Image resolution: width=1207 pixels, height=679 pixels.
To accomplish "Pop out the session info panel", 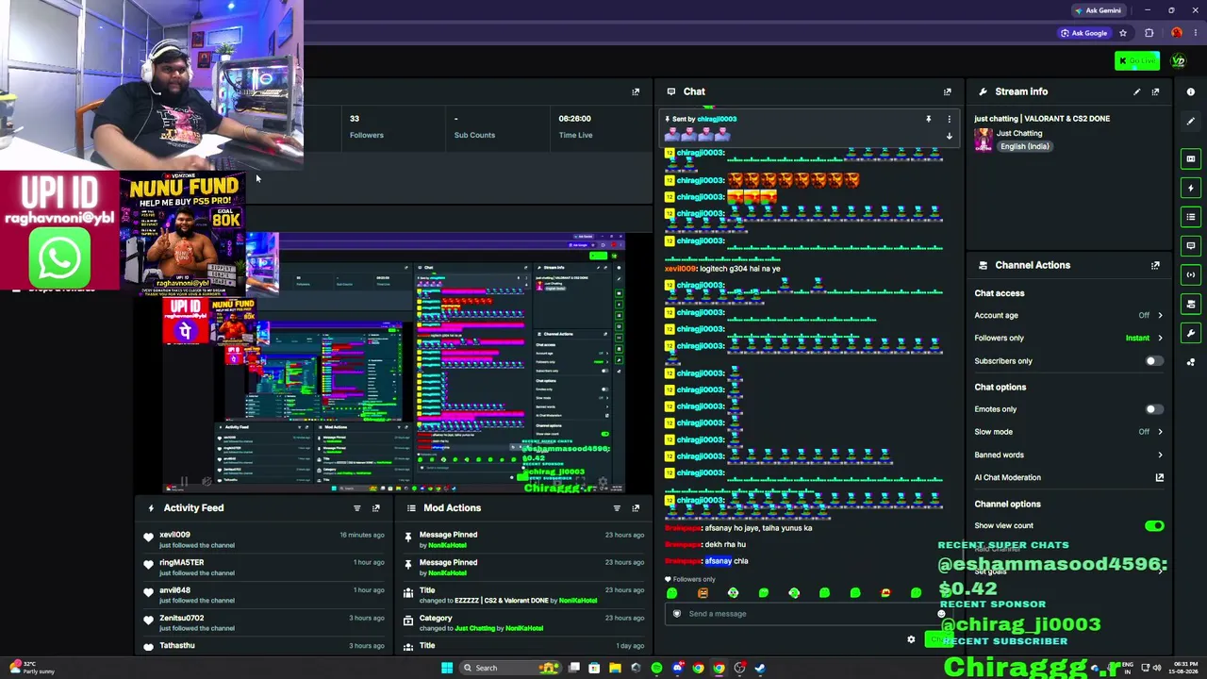I will click(636, 91).
